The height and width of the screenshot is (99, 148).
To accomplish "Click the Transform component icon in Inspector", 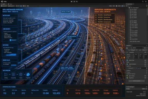I will point(127,52).
